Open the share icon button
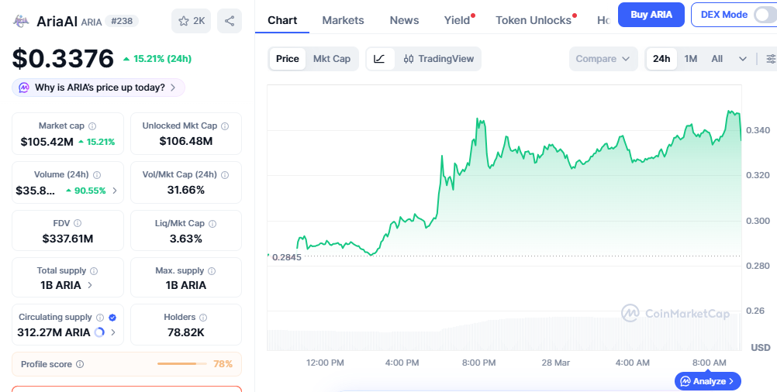The image size is (777, 392). tap(230, 21)
